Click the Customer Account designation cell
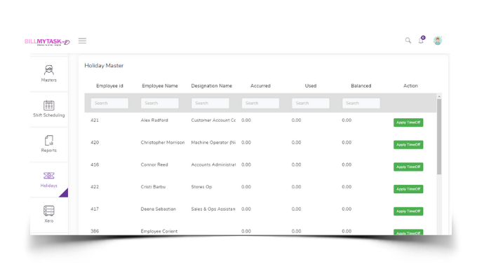 (x=213, y=120)
